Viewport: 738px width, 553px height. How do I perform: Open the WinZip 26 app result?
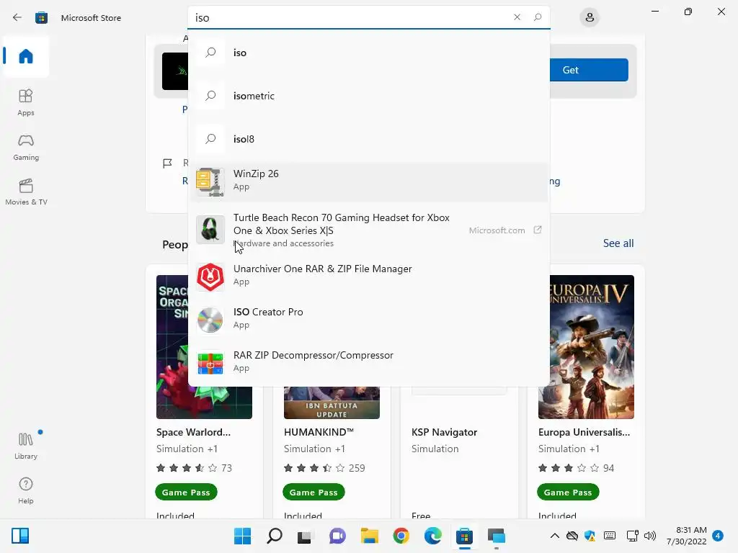pyautogui.click(x=368, y=182)
